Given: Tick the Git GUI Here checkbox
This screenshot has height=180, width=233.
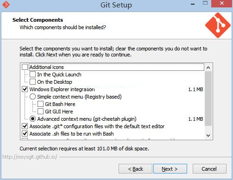Looking at the screenshot, I should pyautogui.click(x=40, y=112).
